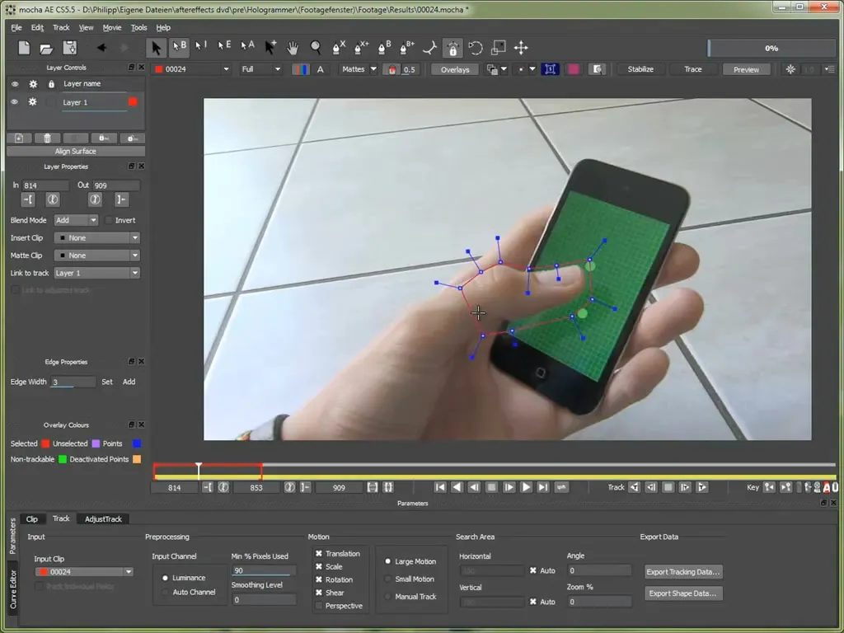844x633 pixels.
Task: Select the Create Bezier Layer pen tool
Action: click(x=384, y=48)
